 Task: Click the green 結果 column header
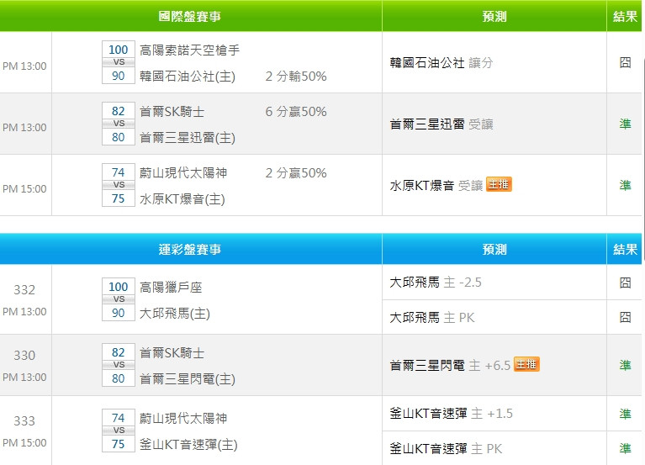(x=625, y=17)
